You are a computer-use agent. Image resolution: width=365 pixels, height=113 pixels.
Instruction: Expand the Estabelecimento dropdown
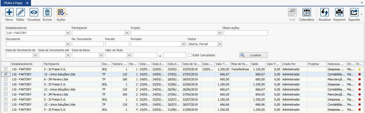pyautogui.click(x=68, y=33)
